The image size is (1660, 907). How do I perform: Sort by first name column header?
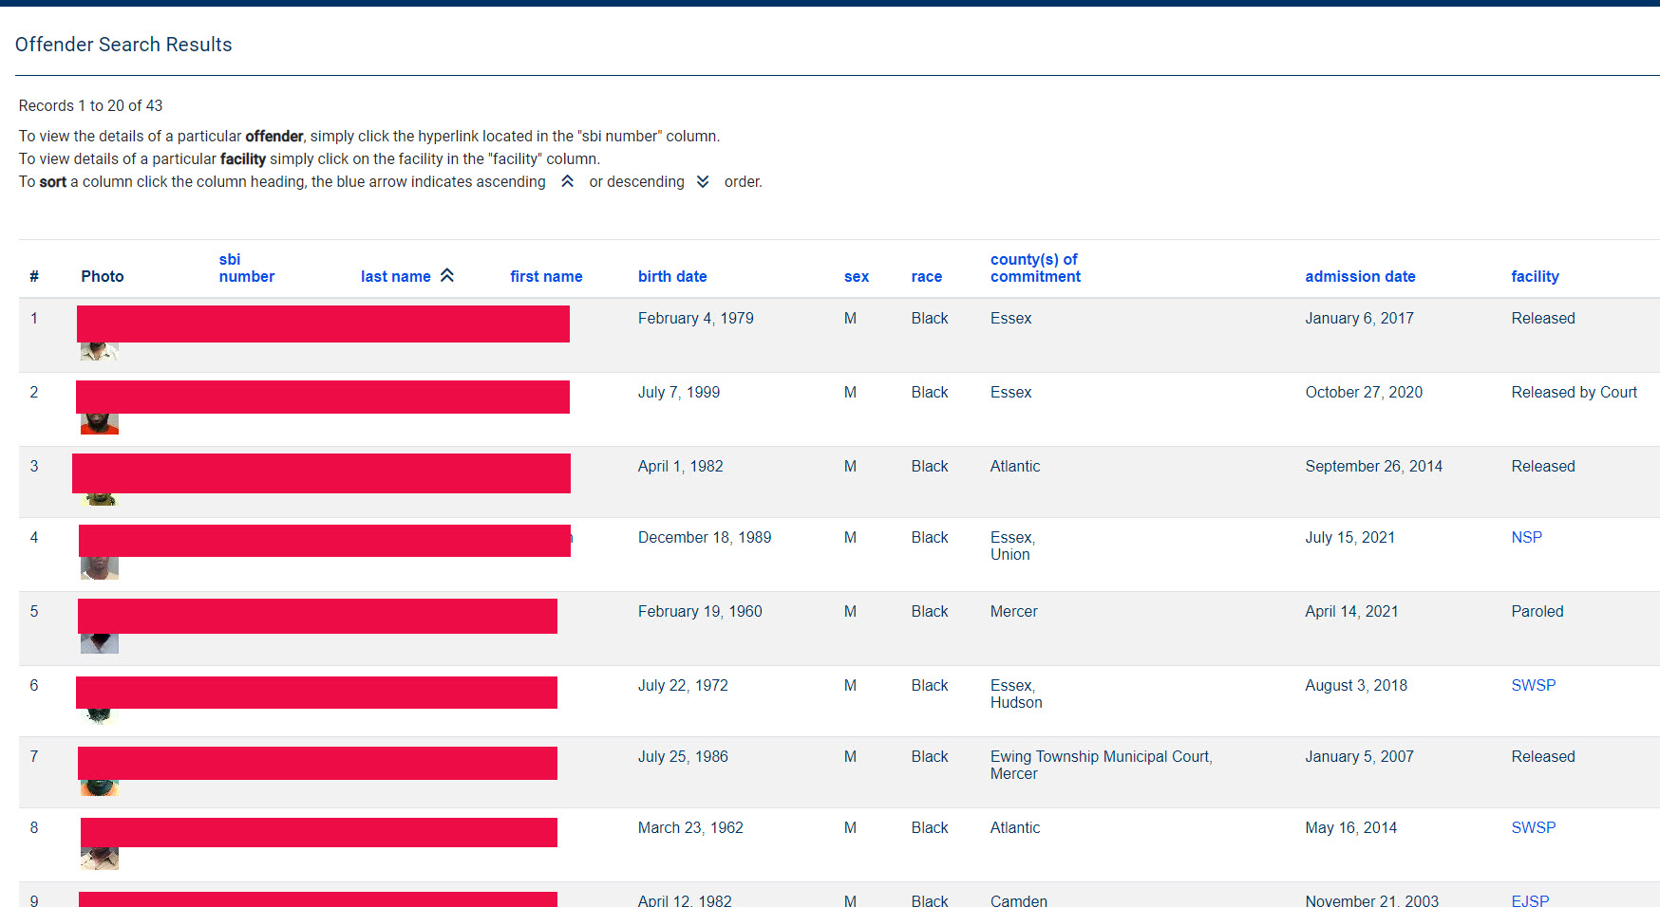tap(546, 276)
